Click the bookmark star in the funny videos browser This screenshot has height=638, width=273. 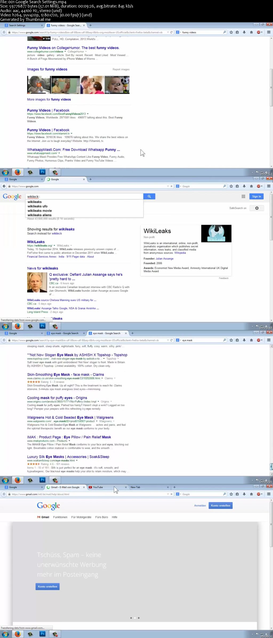(x=231, y=32)
